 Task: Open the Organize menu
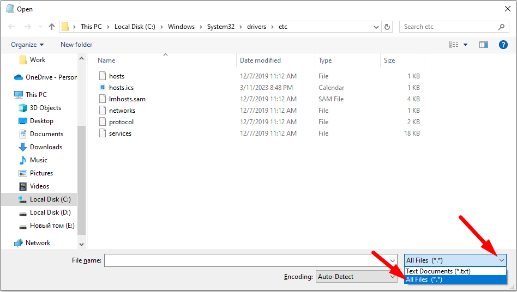27,45
